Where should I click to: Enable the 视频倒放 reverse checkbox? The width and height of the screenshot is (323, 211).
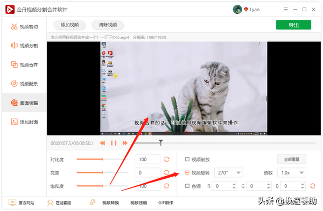coord(187,159)
